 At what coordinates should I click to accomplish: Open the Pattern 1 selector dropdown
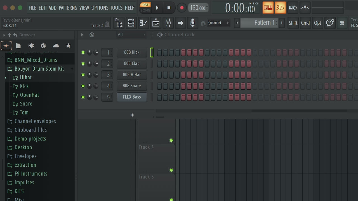(259, 23)
